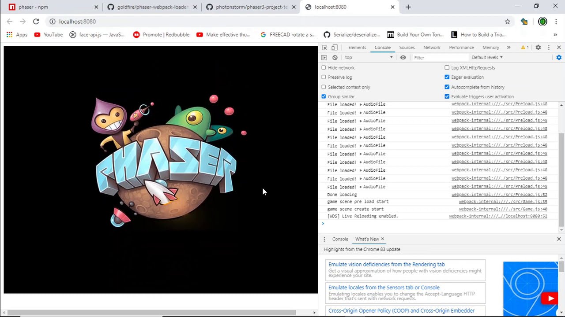
Task: Open the top context dropdown
Action: 369,57
